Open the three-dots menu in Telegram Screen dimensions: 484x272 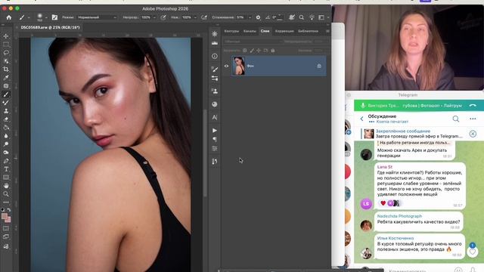473,119
